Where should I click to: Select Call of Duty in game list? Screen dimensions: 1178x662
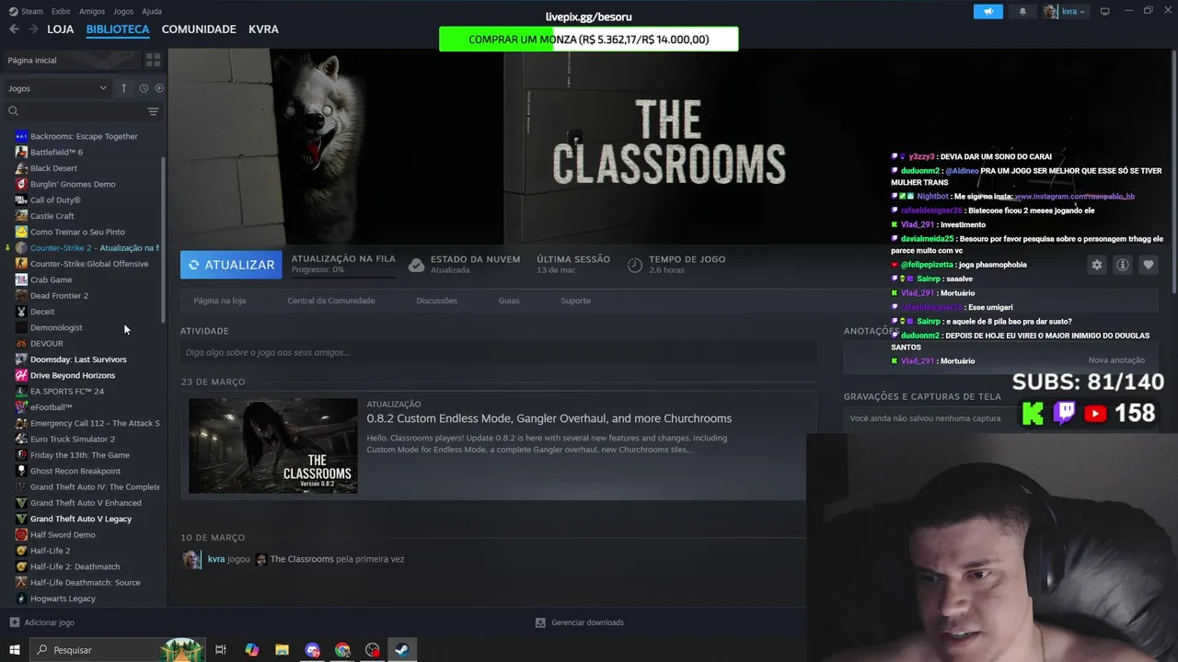click(55, 200)
